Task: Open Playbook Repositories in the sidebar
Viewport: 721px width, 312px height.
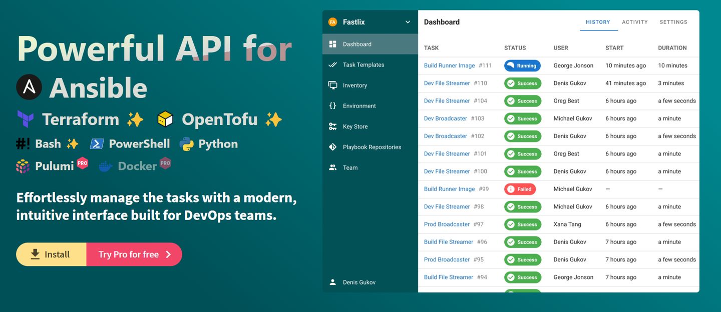Action: tap(370, 147)
